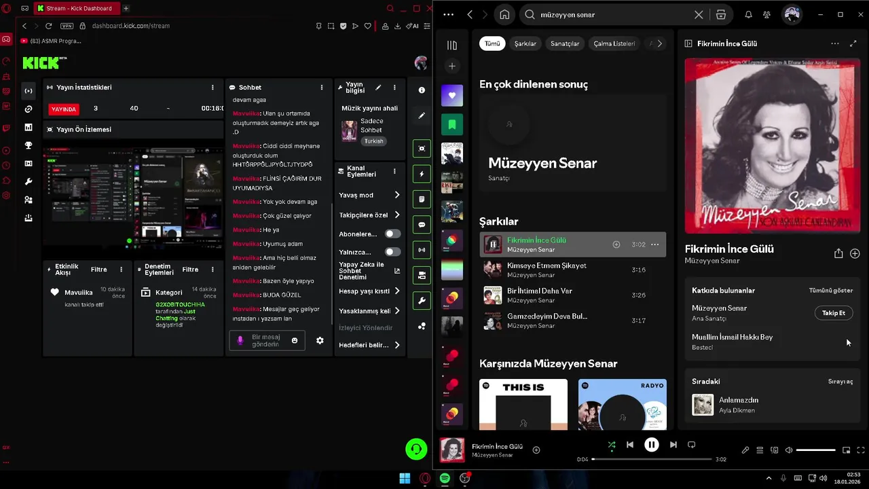Click Tümünü göster link in credits
The width and height of the screenshot is (869, 489).
pyautogui.click(x=831, y=291)
